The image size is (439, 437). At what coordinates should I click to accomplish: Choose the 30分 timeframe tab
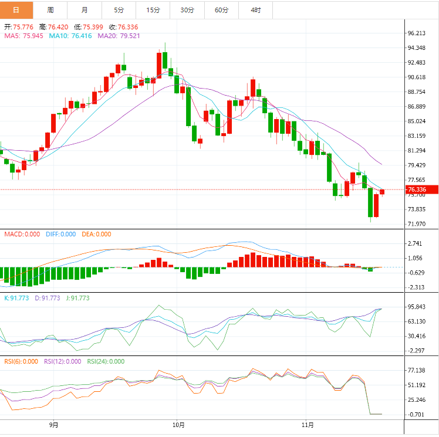(x=187, y=10)
